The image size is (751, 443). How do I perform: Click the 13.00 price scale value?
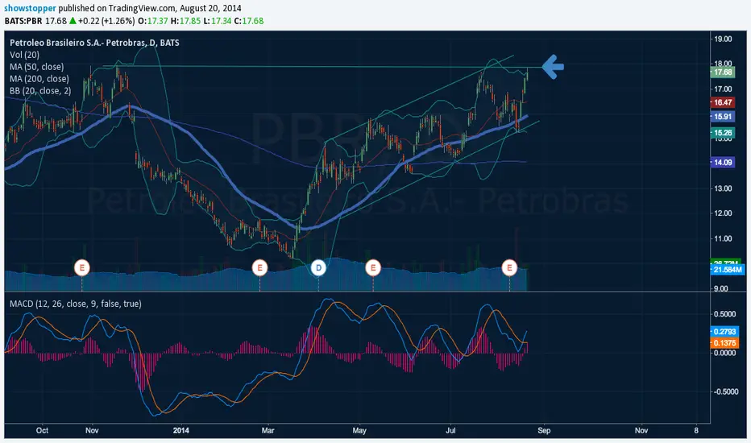tap(723, 188)
